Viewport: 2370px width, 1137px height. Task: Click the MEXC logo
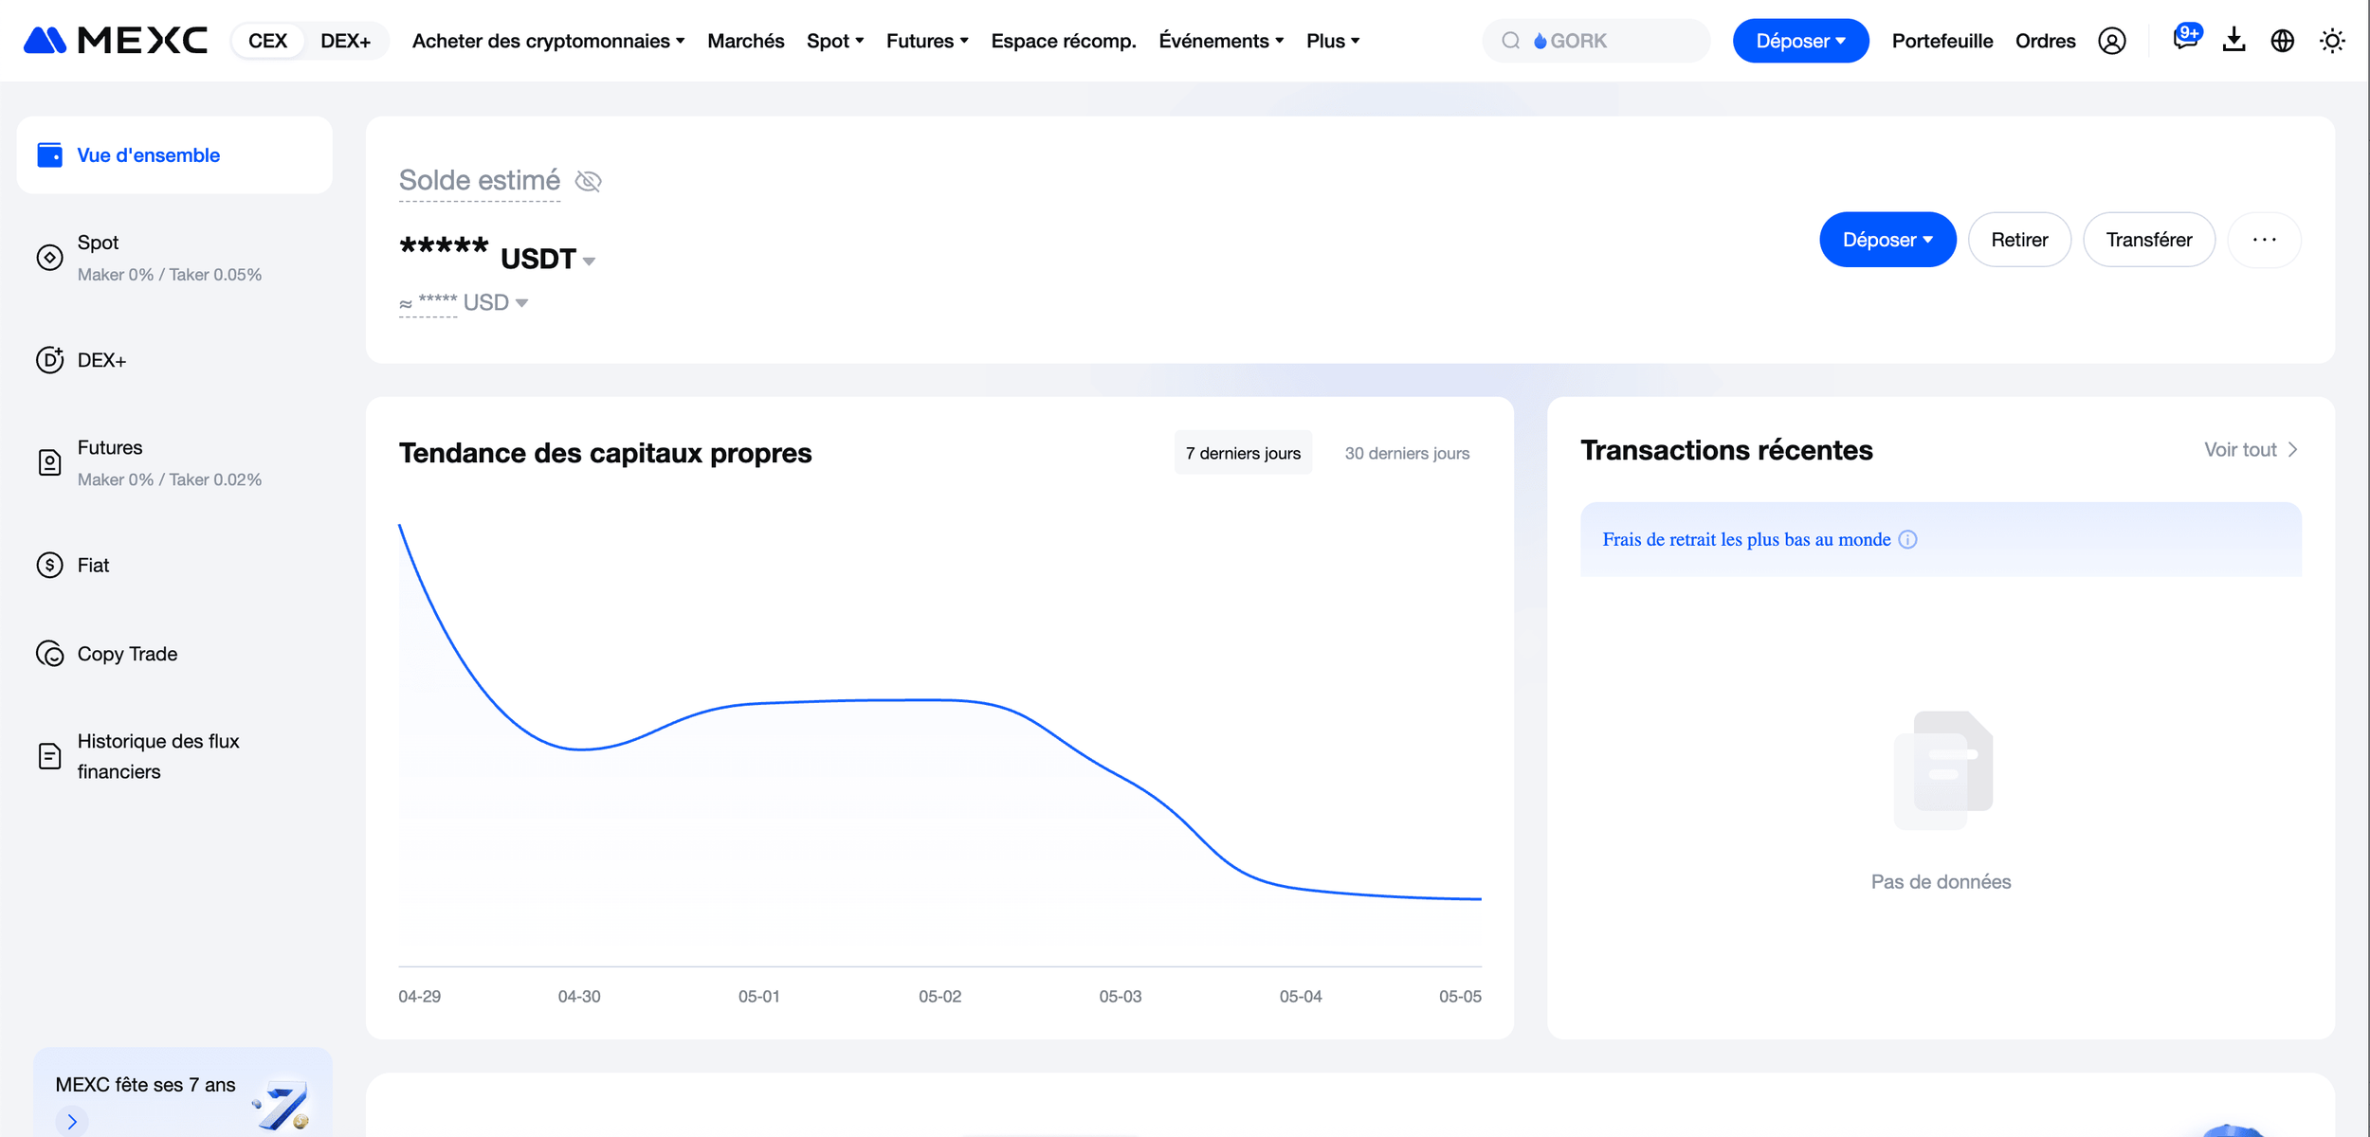115,41
